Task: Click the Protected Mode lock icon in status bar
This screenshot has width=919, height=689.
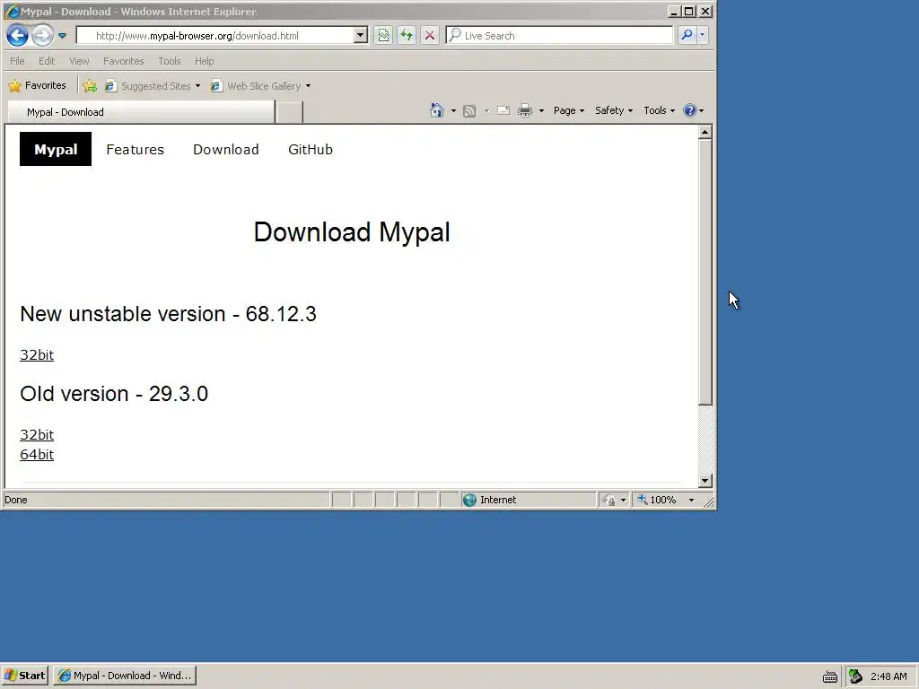Action: coord(608,500)
